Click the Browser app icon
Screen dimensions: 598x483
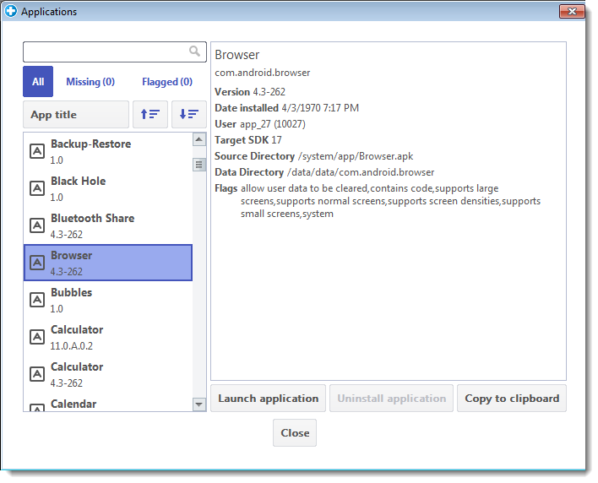[37, 263]
